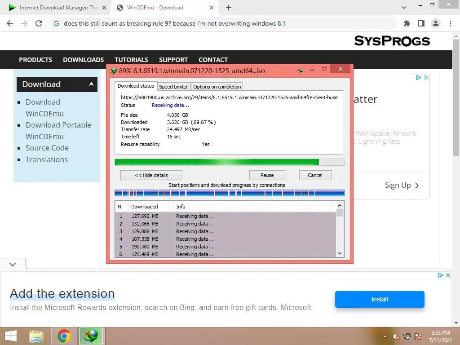Viewport: 460px width, 345px height.
Task: Click the browser back arrow
Action: (x=10, y=23)
